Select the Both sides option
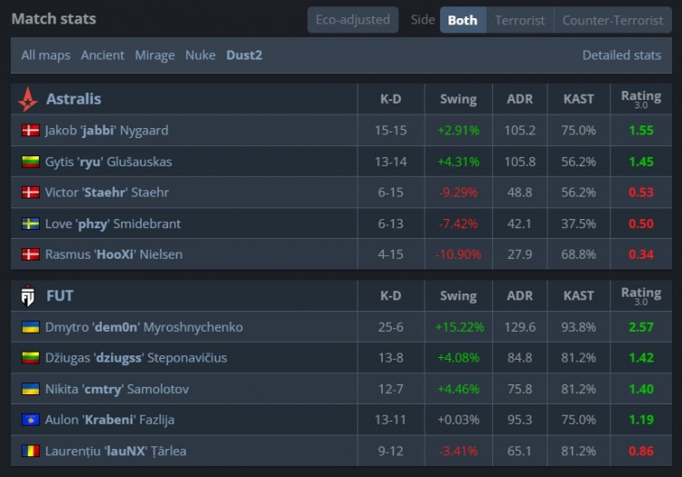The width and height of the screenshot is (682, 477). tap(463, 20)
